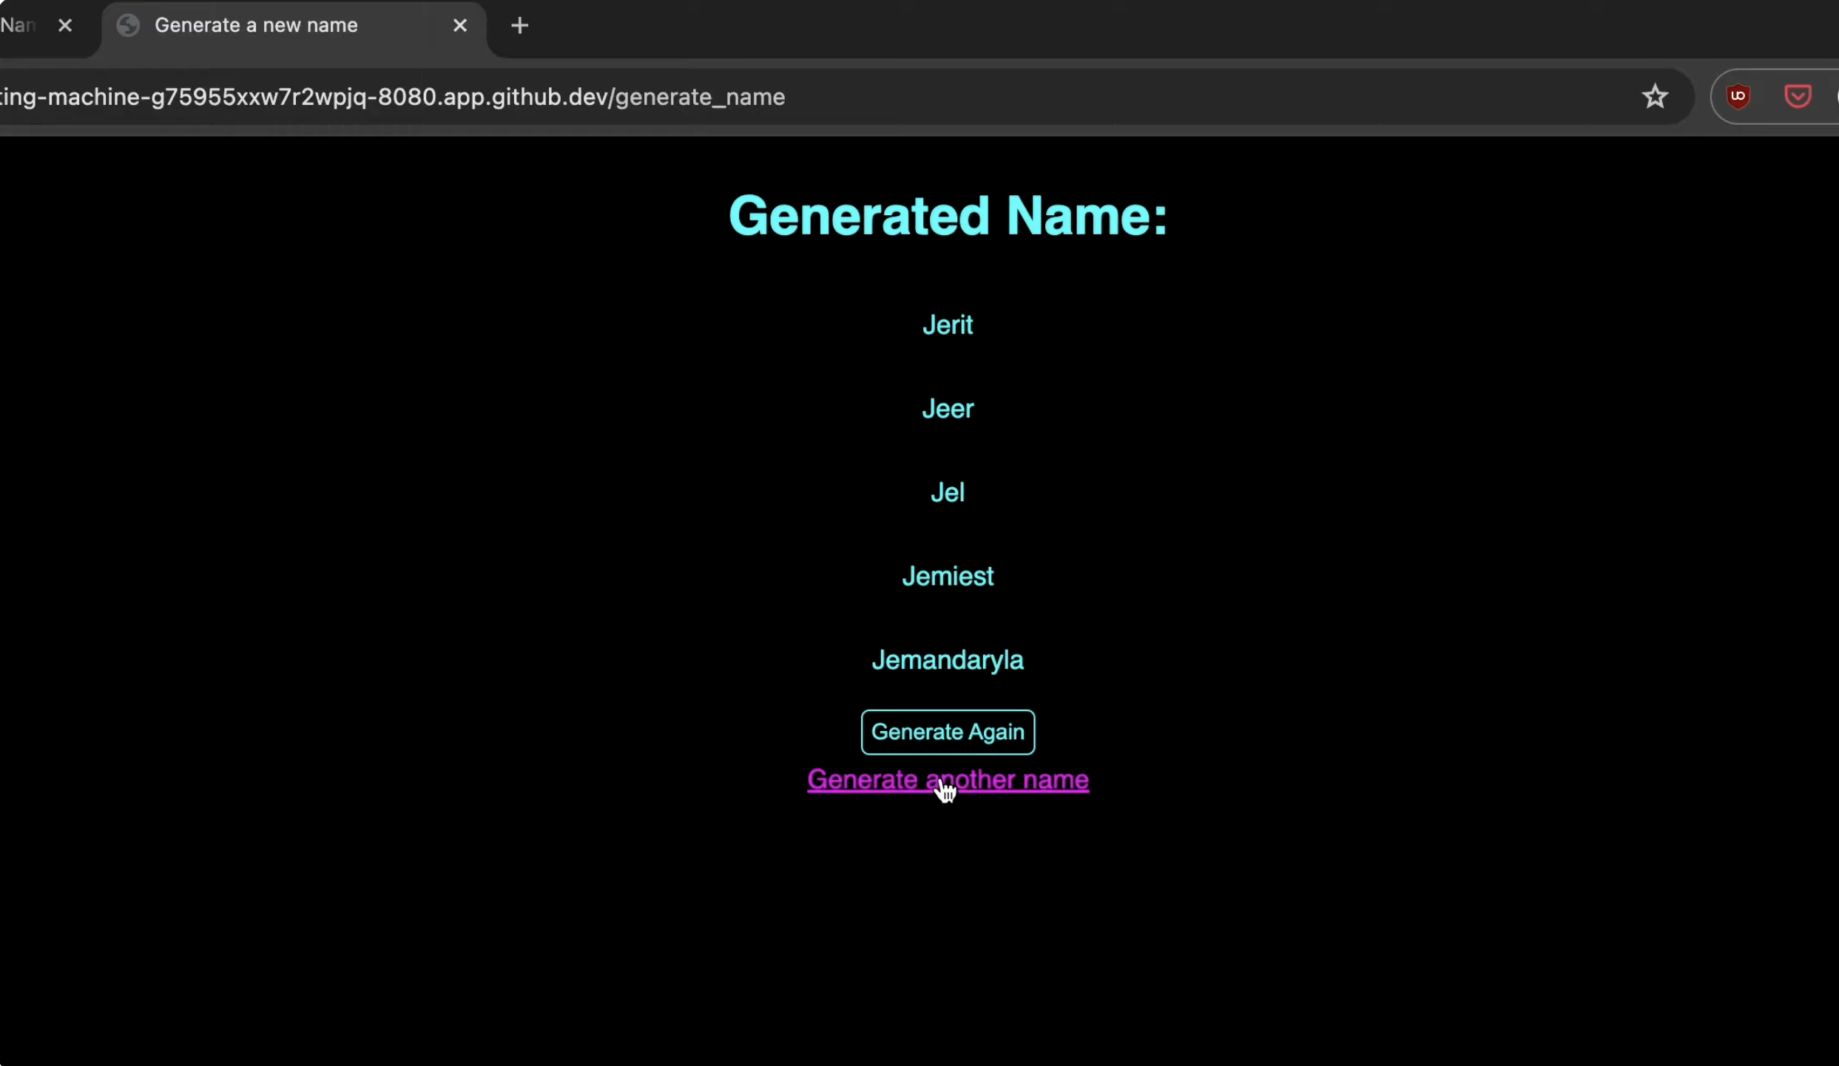Switch to the 'Generate a new name' tab
The image size is (1839, 1066).
[293, 26]
